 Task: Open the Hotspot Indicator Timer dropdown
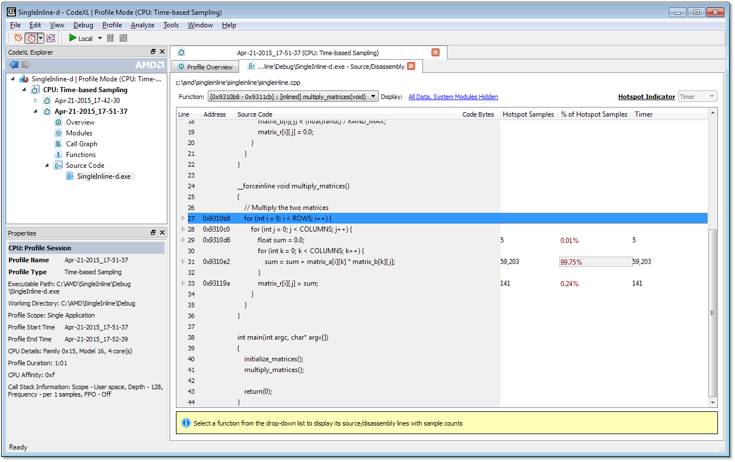coord(697,97)
